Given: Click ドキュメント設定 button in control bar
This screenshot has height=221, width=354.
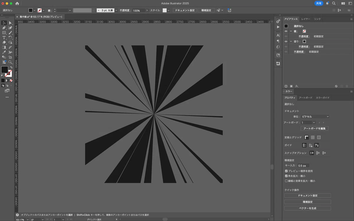Looking at the screenshot, I should tap(185, 10).
